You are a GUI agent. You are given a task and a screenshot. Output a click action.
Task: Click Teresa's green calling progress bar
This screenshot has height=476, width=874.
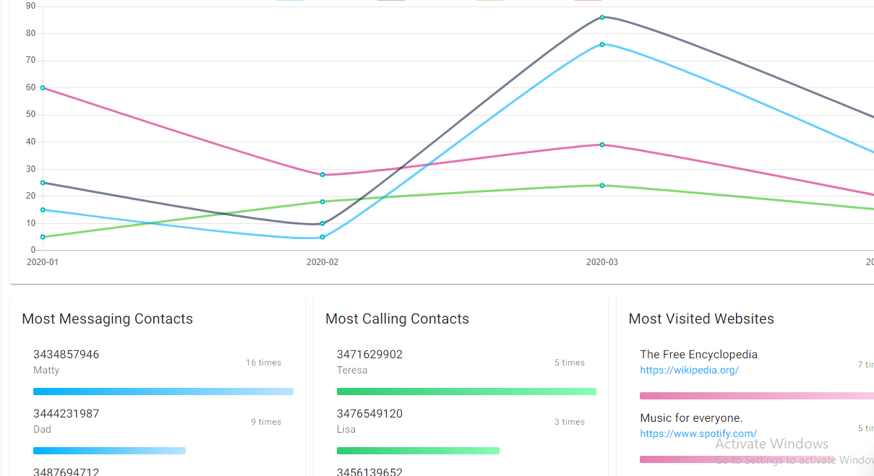[x=466, y=391]
